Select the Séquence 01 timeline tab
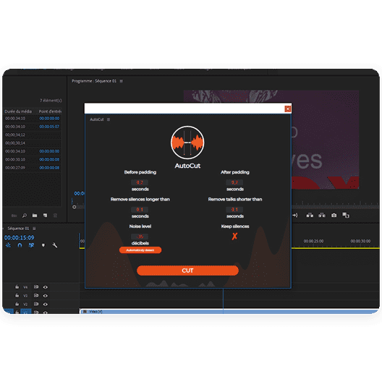 coord(18,229)
